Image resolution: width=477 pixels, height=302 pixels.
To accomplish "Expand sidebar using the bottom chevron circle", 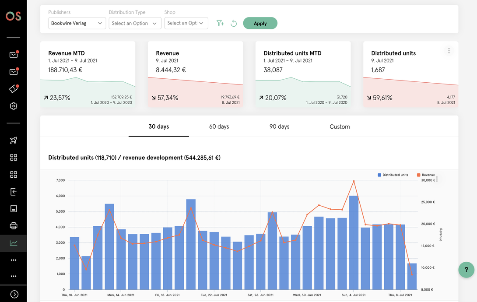I will [14, 295].
